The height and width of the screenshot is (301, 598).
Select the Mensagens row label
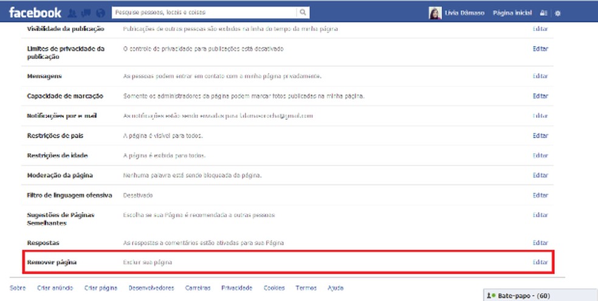point(44,76)
